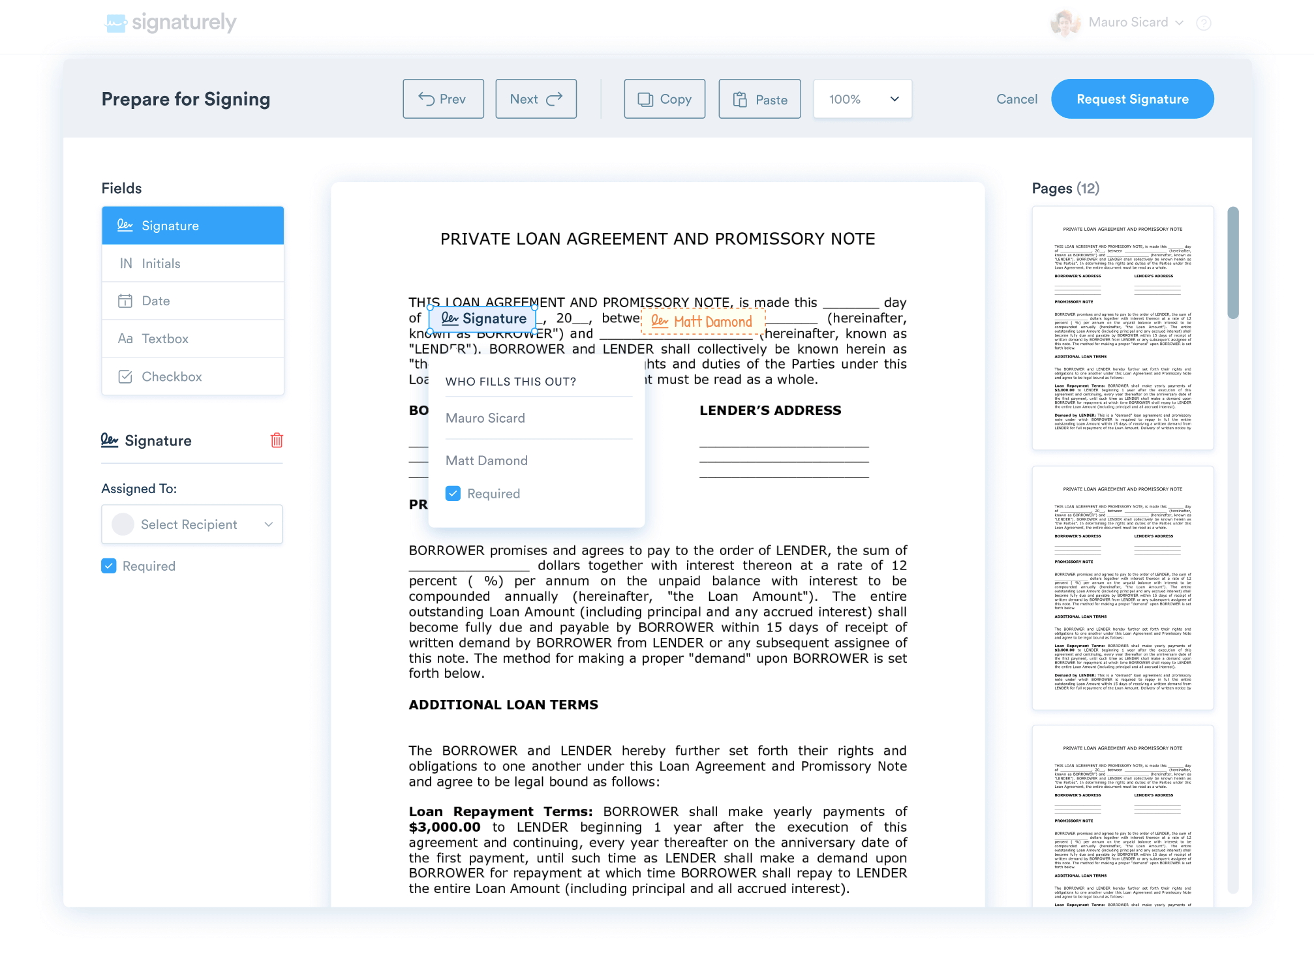Click the Checkbox field icon in sidebar

123,376
